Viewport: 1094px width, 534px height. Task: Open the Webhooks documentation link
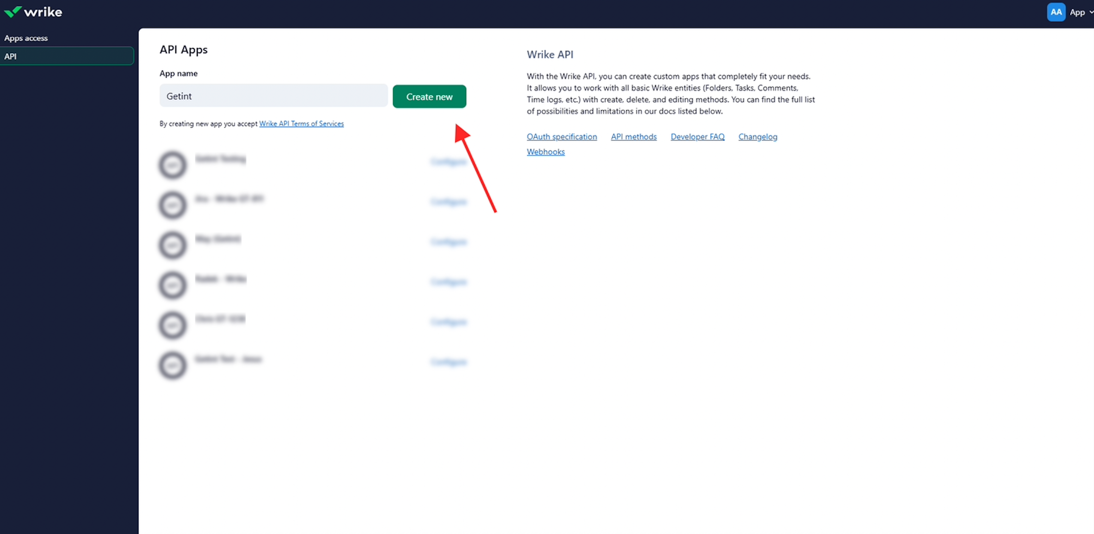tap(545, 152)
